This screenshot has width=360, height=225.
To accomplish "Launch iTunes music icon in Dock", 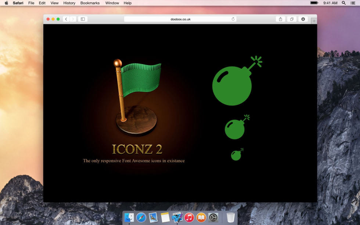I will pyautogui.click(x=189, y=217).
